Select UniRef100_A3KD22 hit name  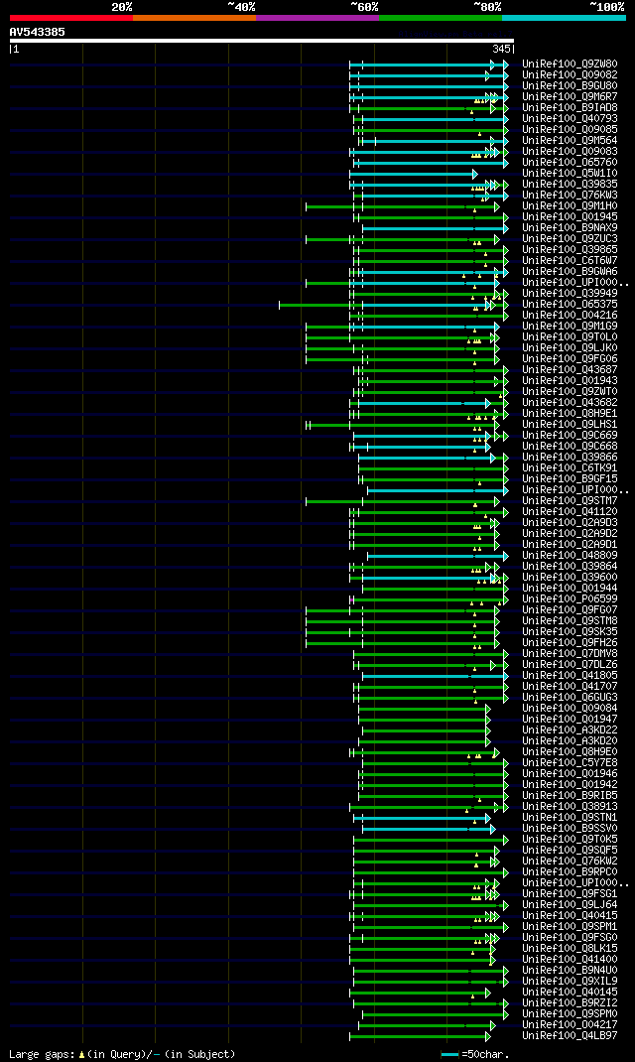click(x=570, y=730)
